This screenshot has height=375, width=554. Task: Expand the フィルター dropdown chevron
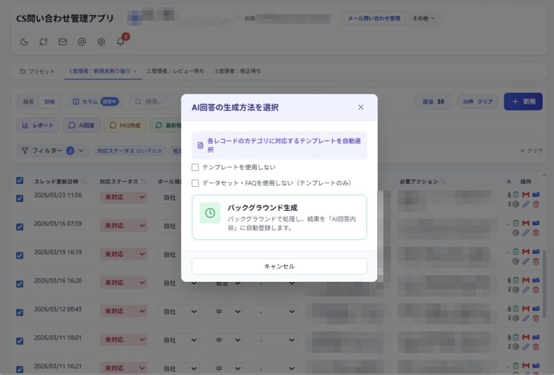(x=81, y=150)
